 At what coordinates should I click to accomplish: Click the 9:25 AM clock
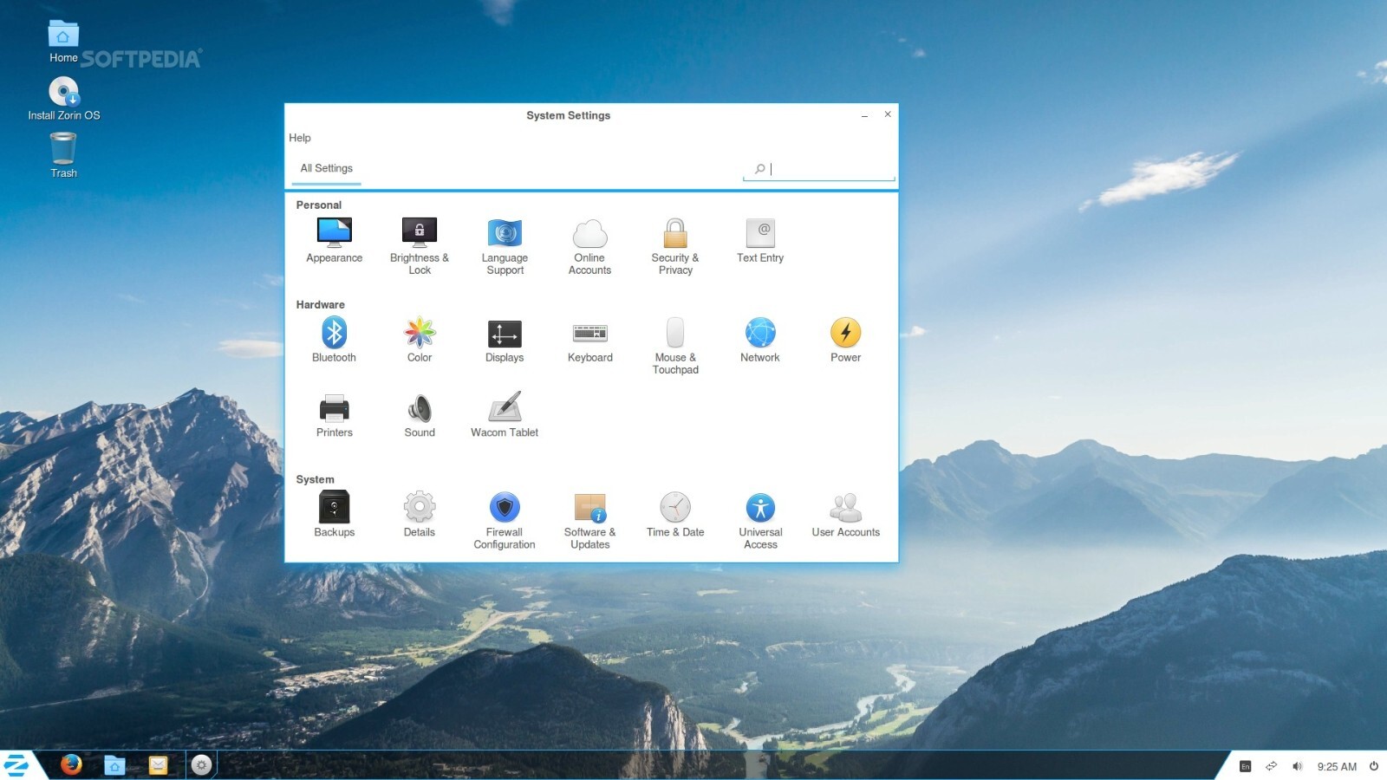[1337, 766]
